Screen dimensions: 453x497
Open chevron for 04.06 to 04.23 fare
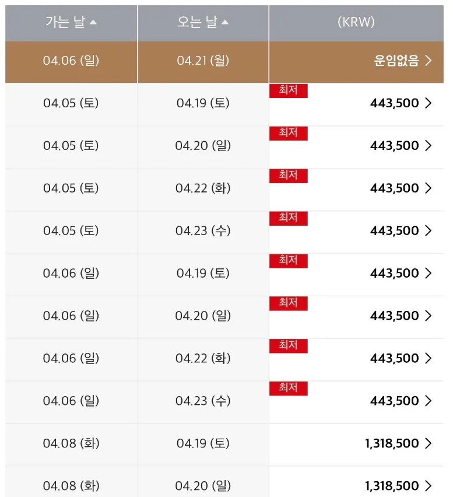[429, 401]
